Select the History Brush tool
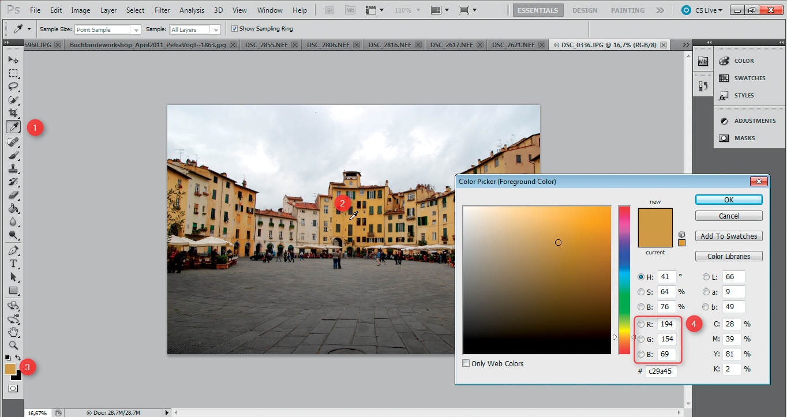Image resolution: width=787 pixels, height=417 pixels. tap(13, 182)
